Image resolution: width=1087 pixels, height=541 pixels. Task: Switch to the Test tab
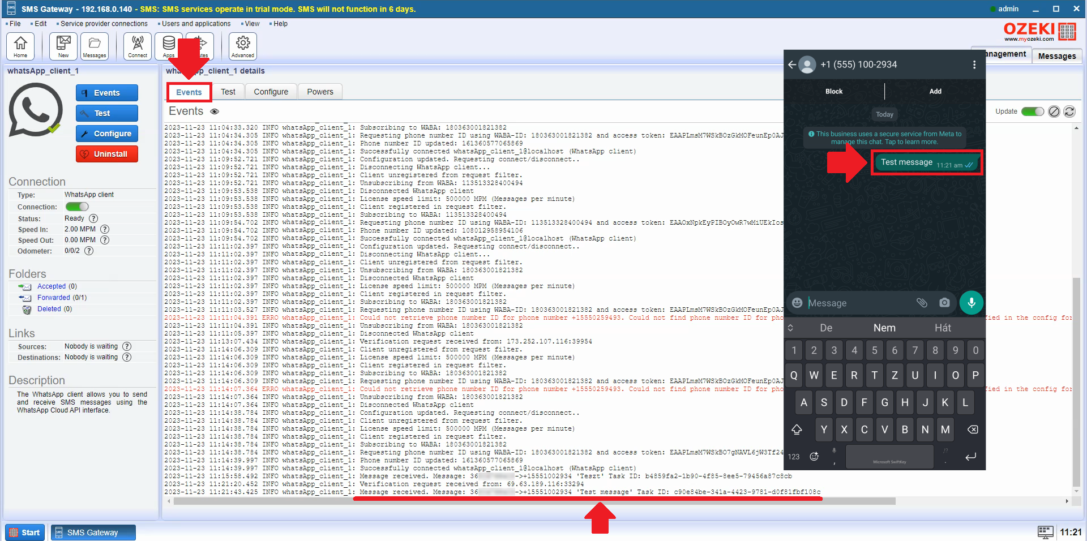(228, 92)
